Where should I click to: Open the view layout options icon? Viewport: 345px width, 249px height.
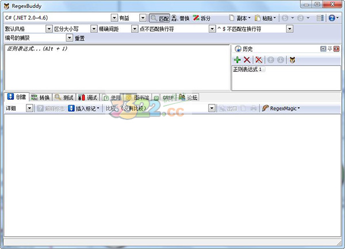point(320,18)
